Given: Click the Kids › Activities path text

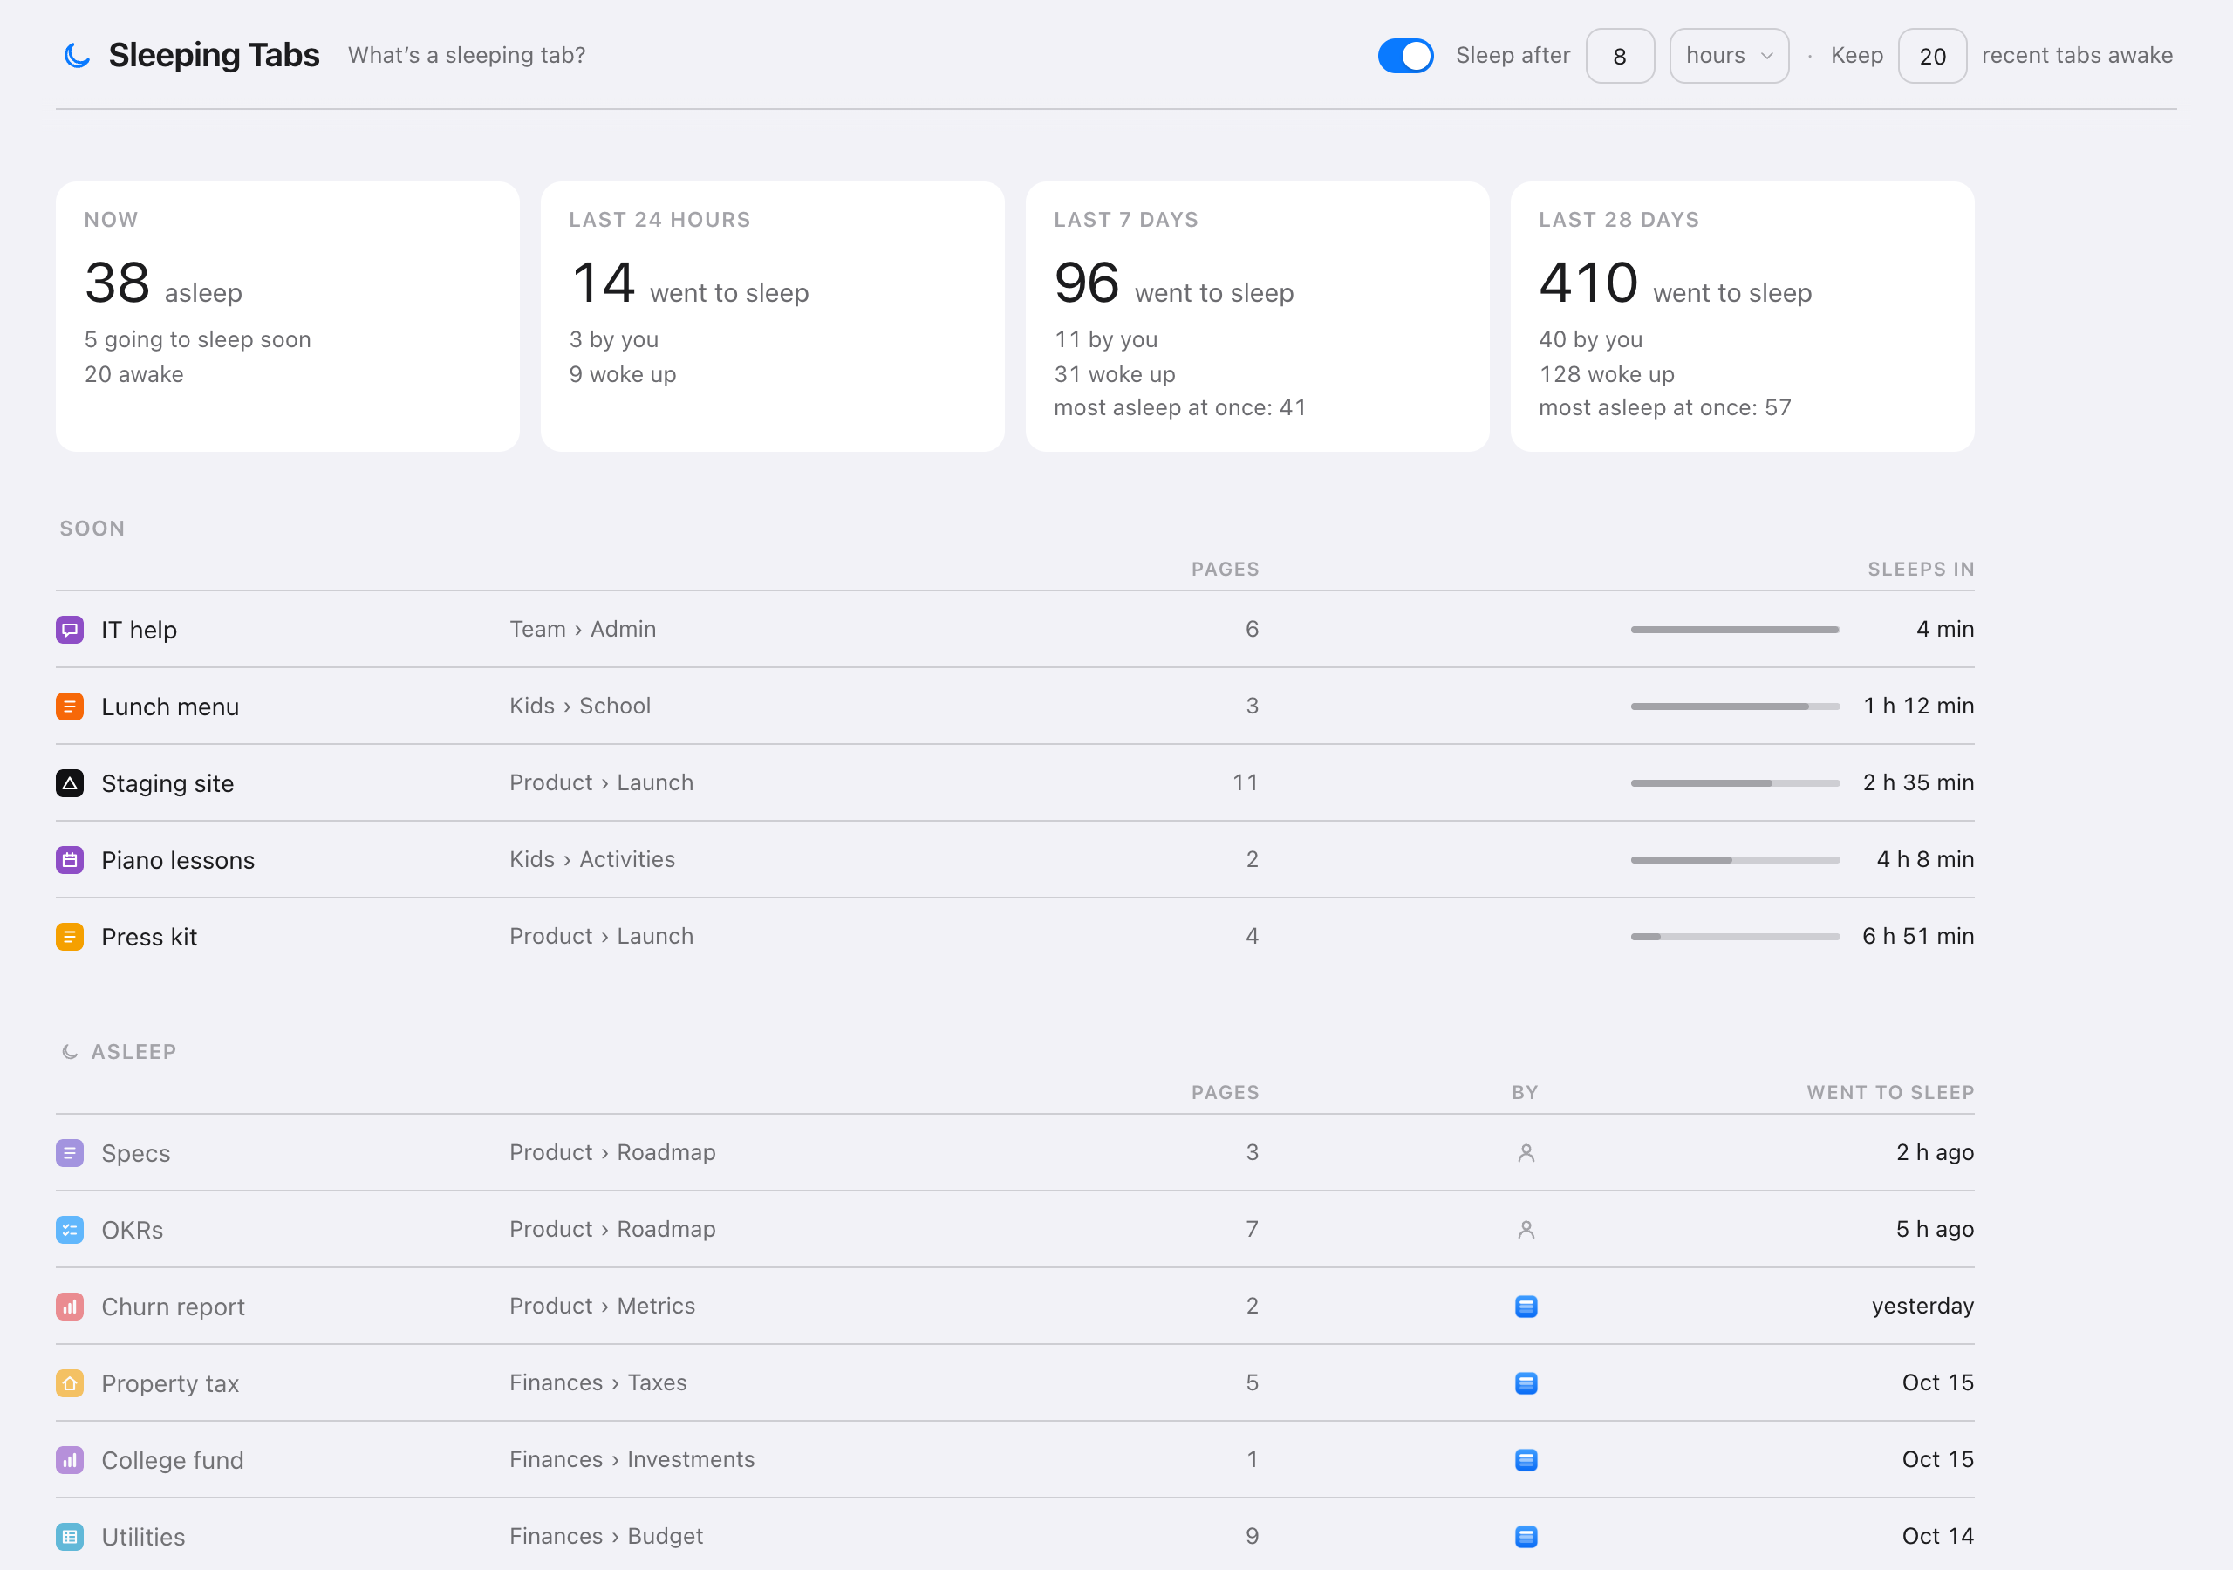Looking at the screenshot, I should point(592,860).
